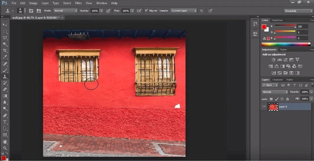Viewport: 314px width, 161px height.
Task: Select the Eyedropper tool
Action: pyautogui.click(x=5, y=57)
